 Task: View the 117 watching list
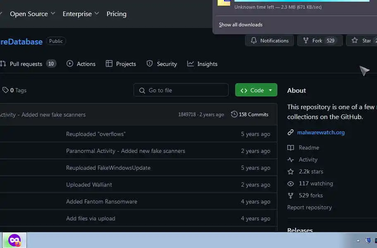316,184
